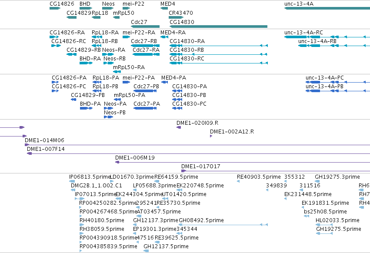Click the DME1-020I09.R clone end
The height and width of the screenshot is (253, 370).
click(179, 127)
